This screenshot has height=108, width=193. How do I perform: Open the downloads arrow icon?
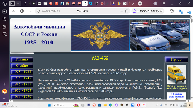189,11
